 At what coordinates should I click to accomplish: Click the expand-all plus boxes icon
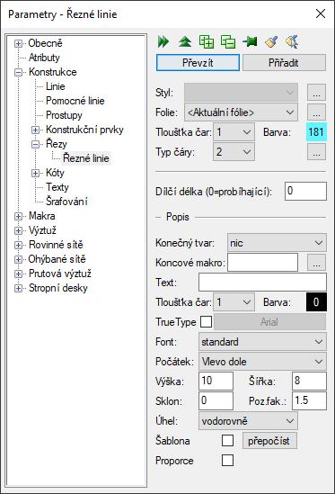[x=207, y=41]
